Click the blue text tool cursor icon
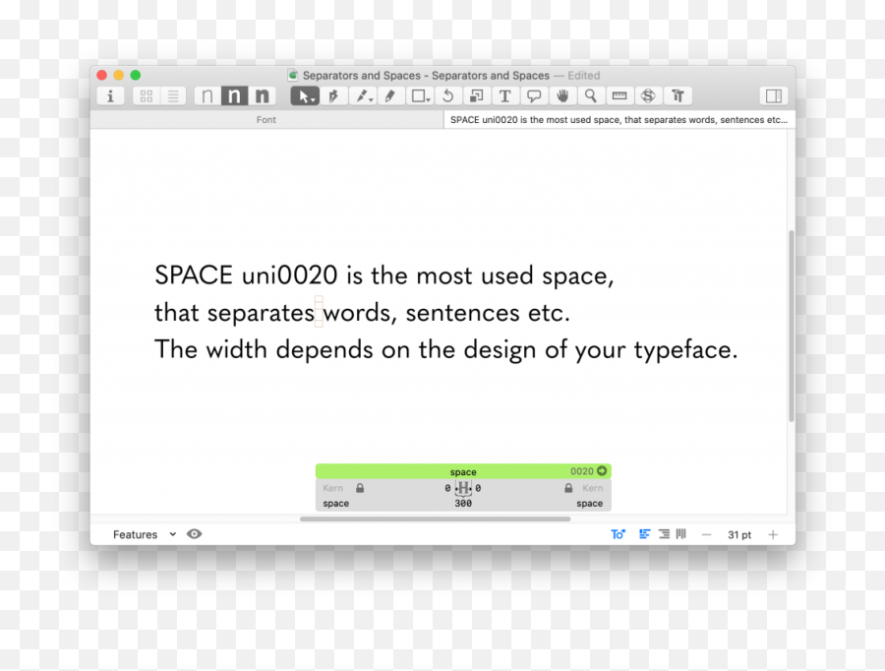The image size is (885, 671). [x=619, y=533]
